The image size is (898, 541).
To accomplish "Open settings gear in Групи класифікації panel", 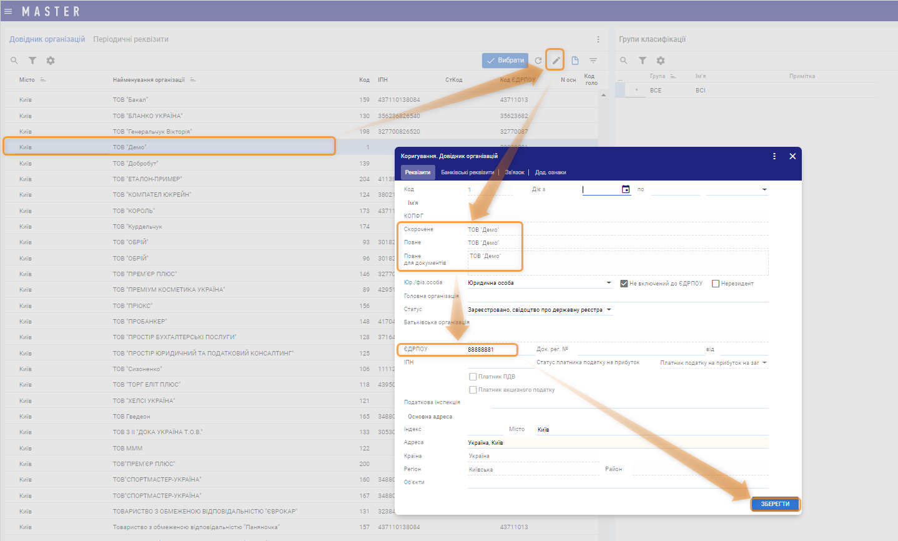I will tap(661, 61).
